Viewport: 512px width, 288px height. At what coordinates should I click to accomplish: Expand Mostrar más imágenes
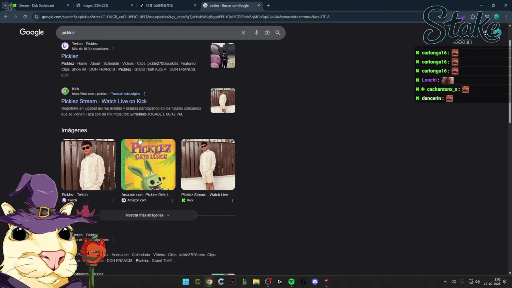coord(148,215)
